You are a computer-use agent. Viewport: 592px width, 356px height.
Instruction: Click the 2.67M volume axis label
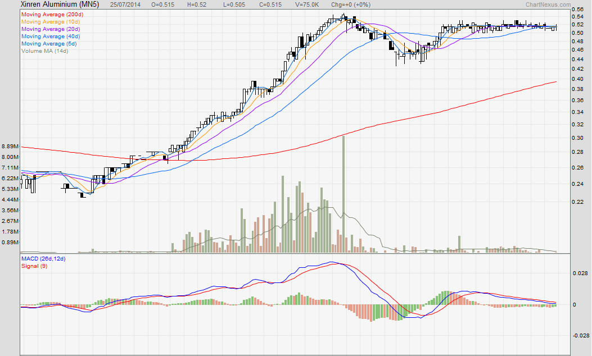point(10,221)
